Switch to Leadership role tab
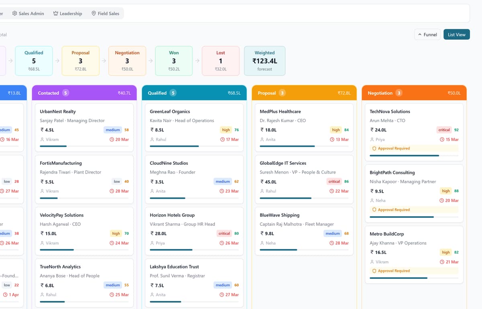 pos(67,13)
